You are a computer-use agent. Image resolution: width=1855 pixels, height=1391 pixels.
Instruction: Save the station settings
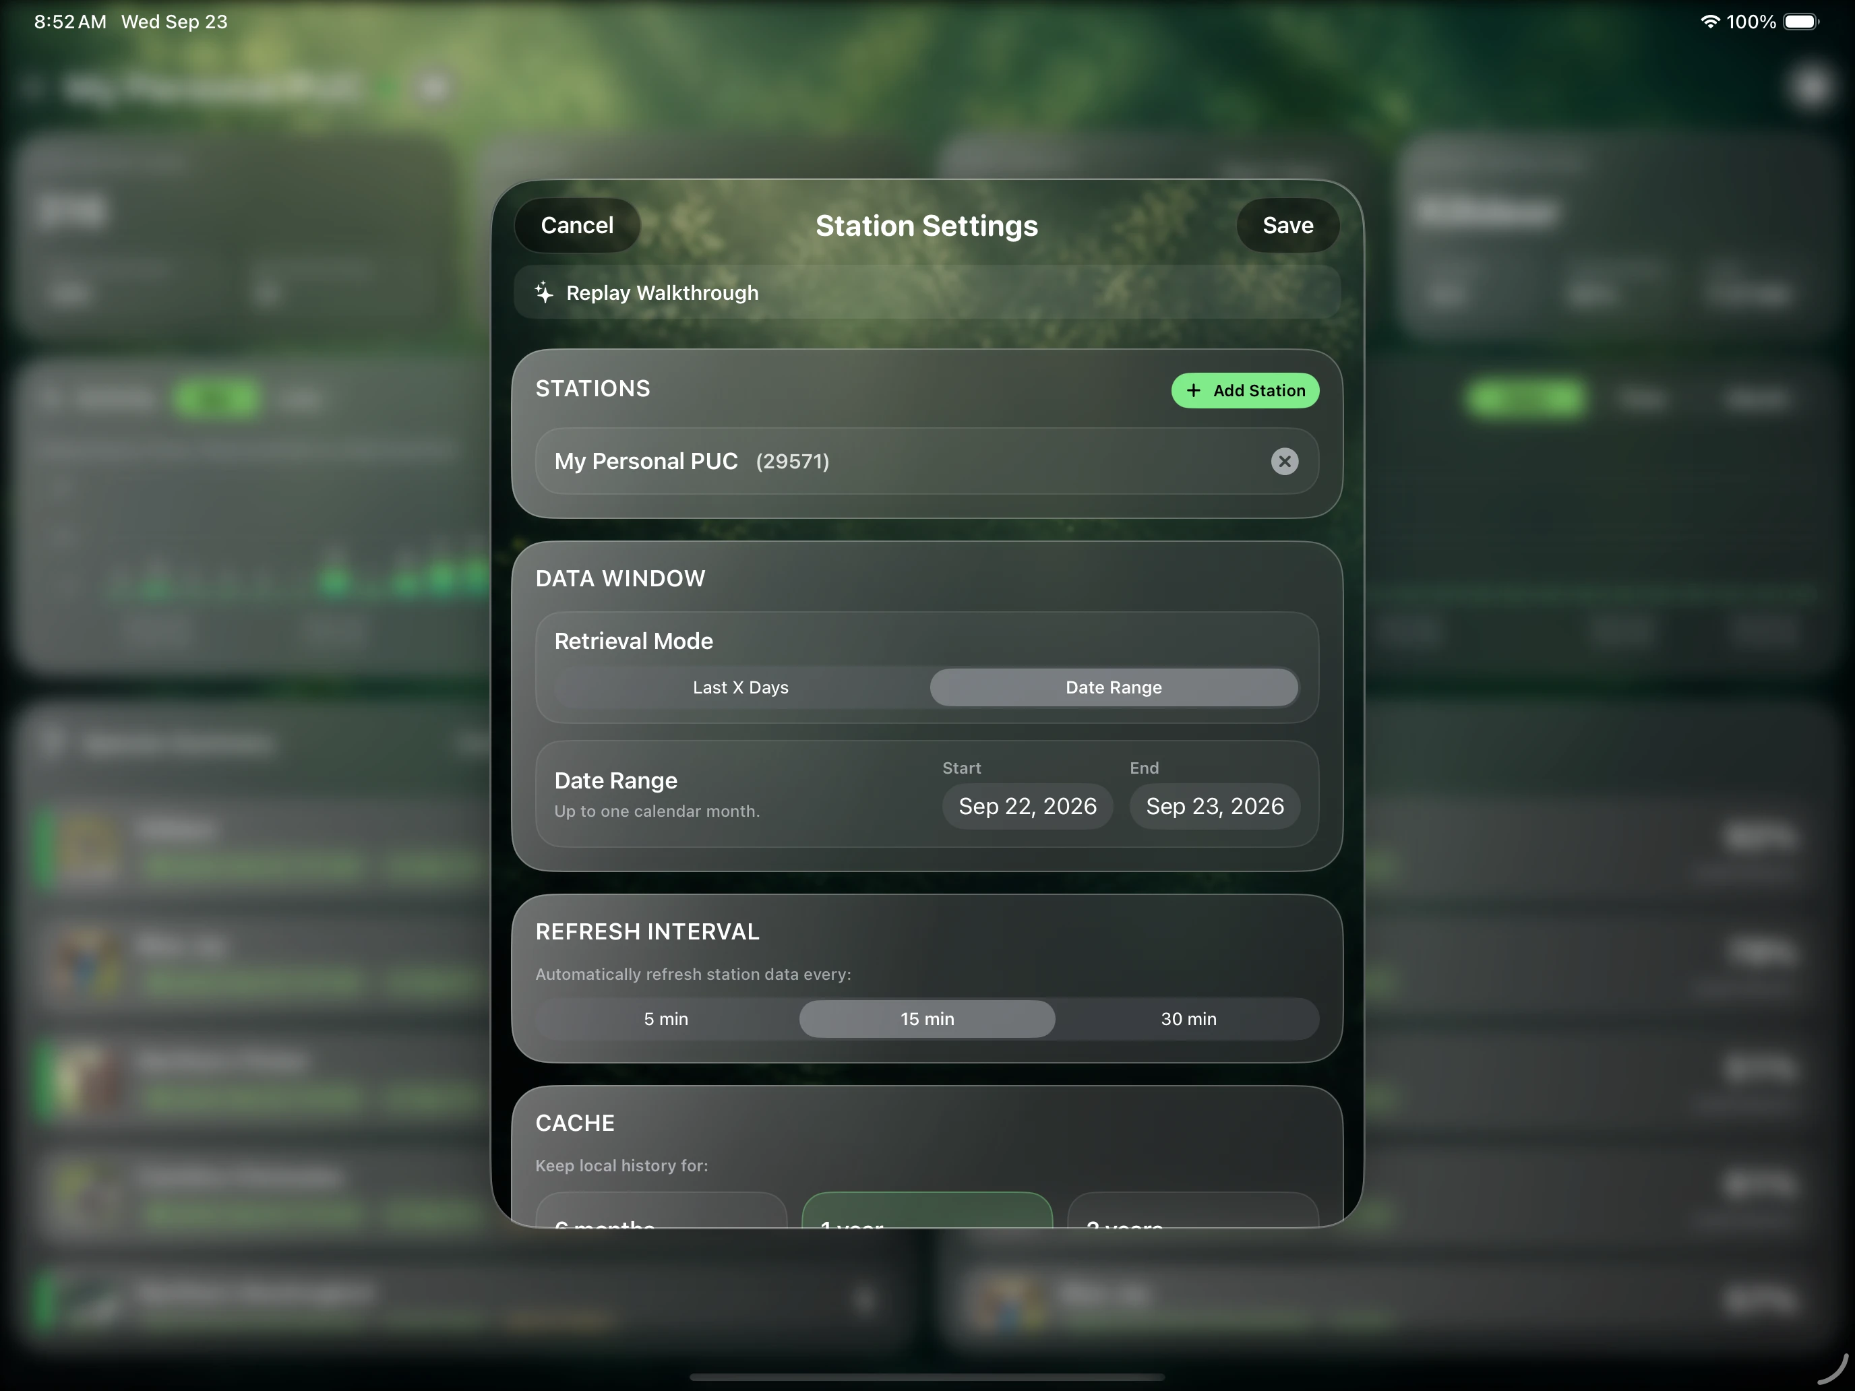tap(1287, 226)
